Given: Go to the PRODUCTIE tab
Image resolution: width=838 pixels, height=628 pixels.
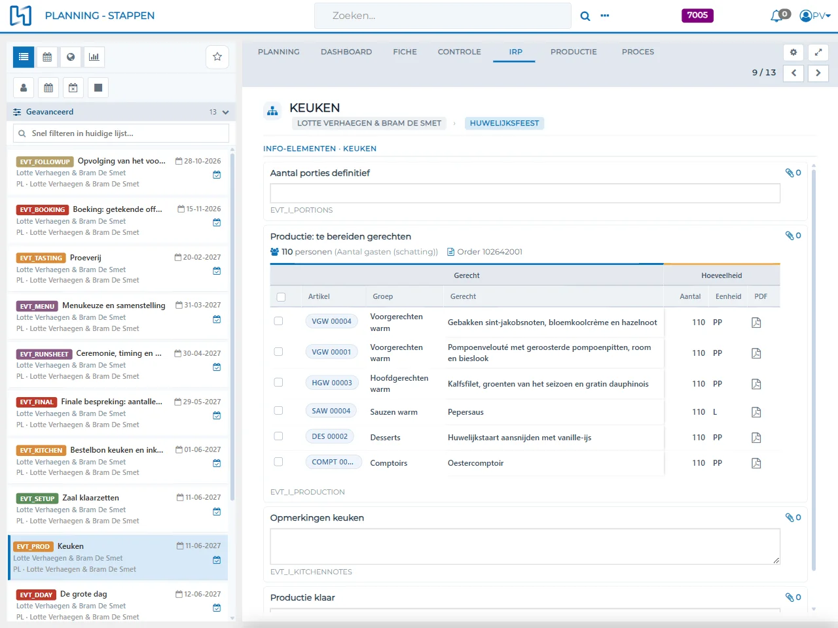Looking at the screenshot, I should click(574, 52).
